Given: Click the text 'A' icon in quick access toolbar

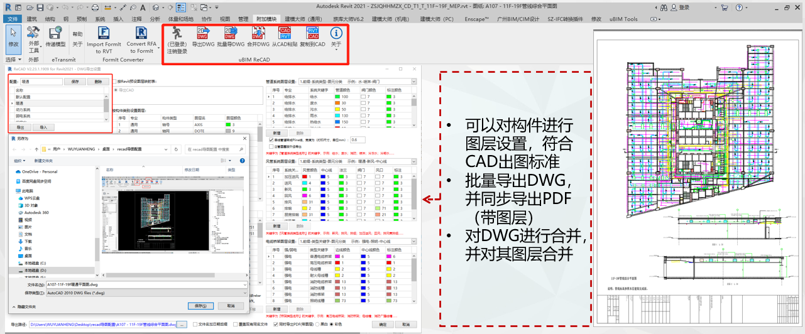Looking at the screenshot, I should click(141, 8).
